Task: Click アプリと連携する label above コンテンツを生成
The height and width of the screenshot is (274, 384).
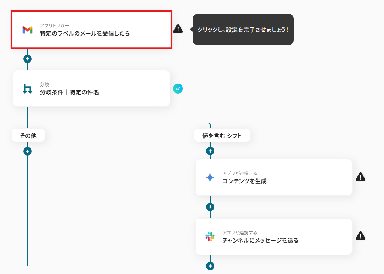Action: click(x=239, y=173)
